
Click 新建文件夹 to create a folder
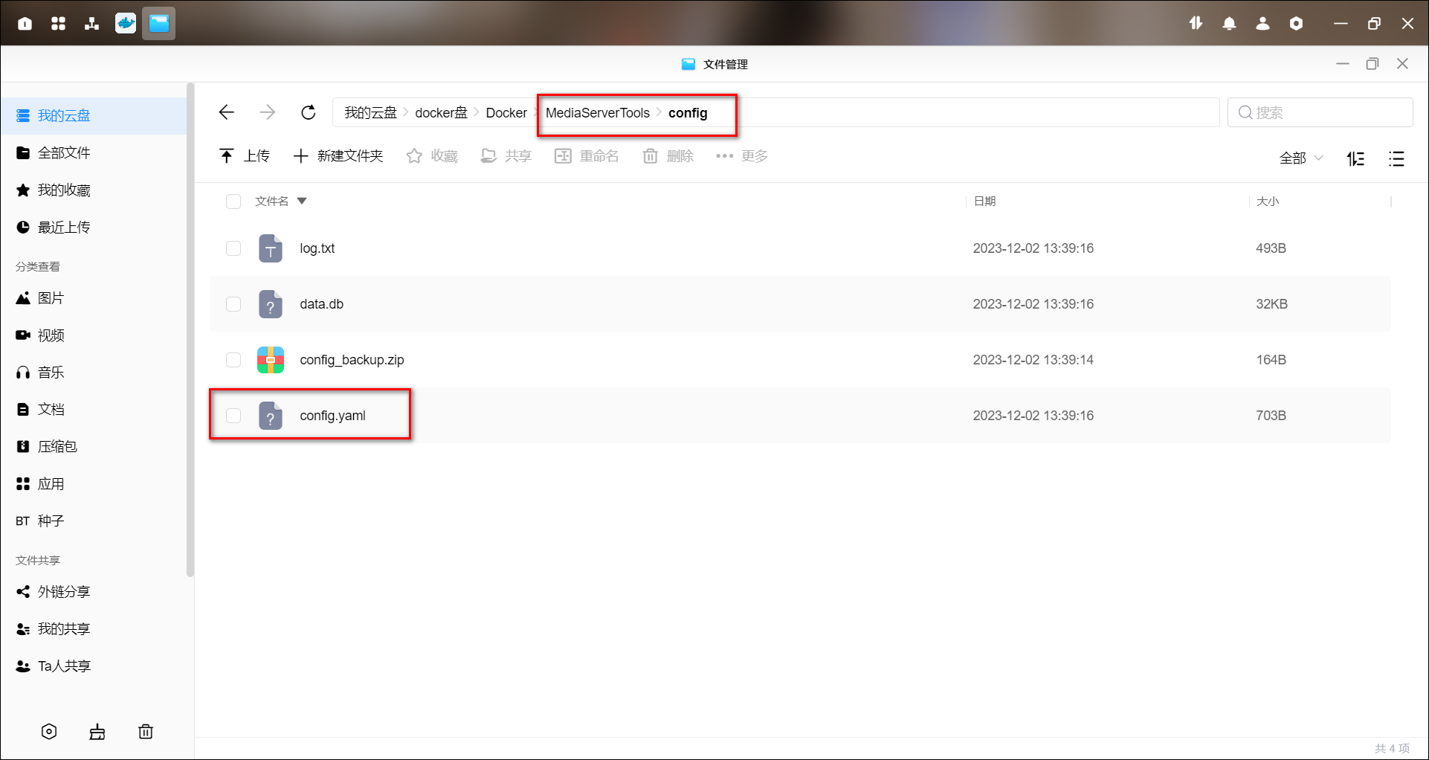338,156
